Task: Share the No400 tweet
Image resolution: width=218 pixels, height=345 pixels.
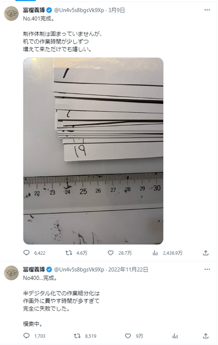Action: (x=206, y=336)
